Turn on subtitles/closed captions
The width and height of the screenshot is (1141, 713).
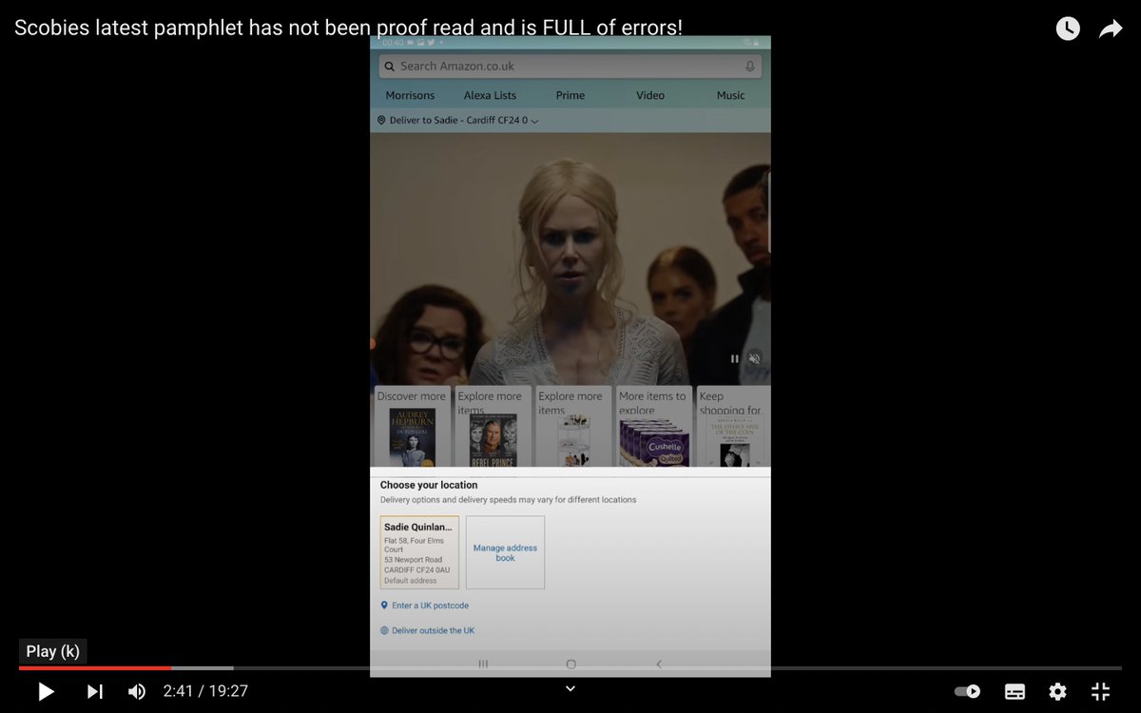coord(1015,692)
